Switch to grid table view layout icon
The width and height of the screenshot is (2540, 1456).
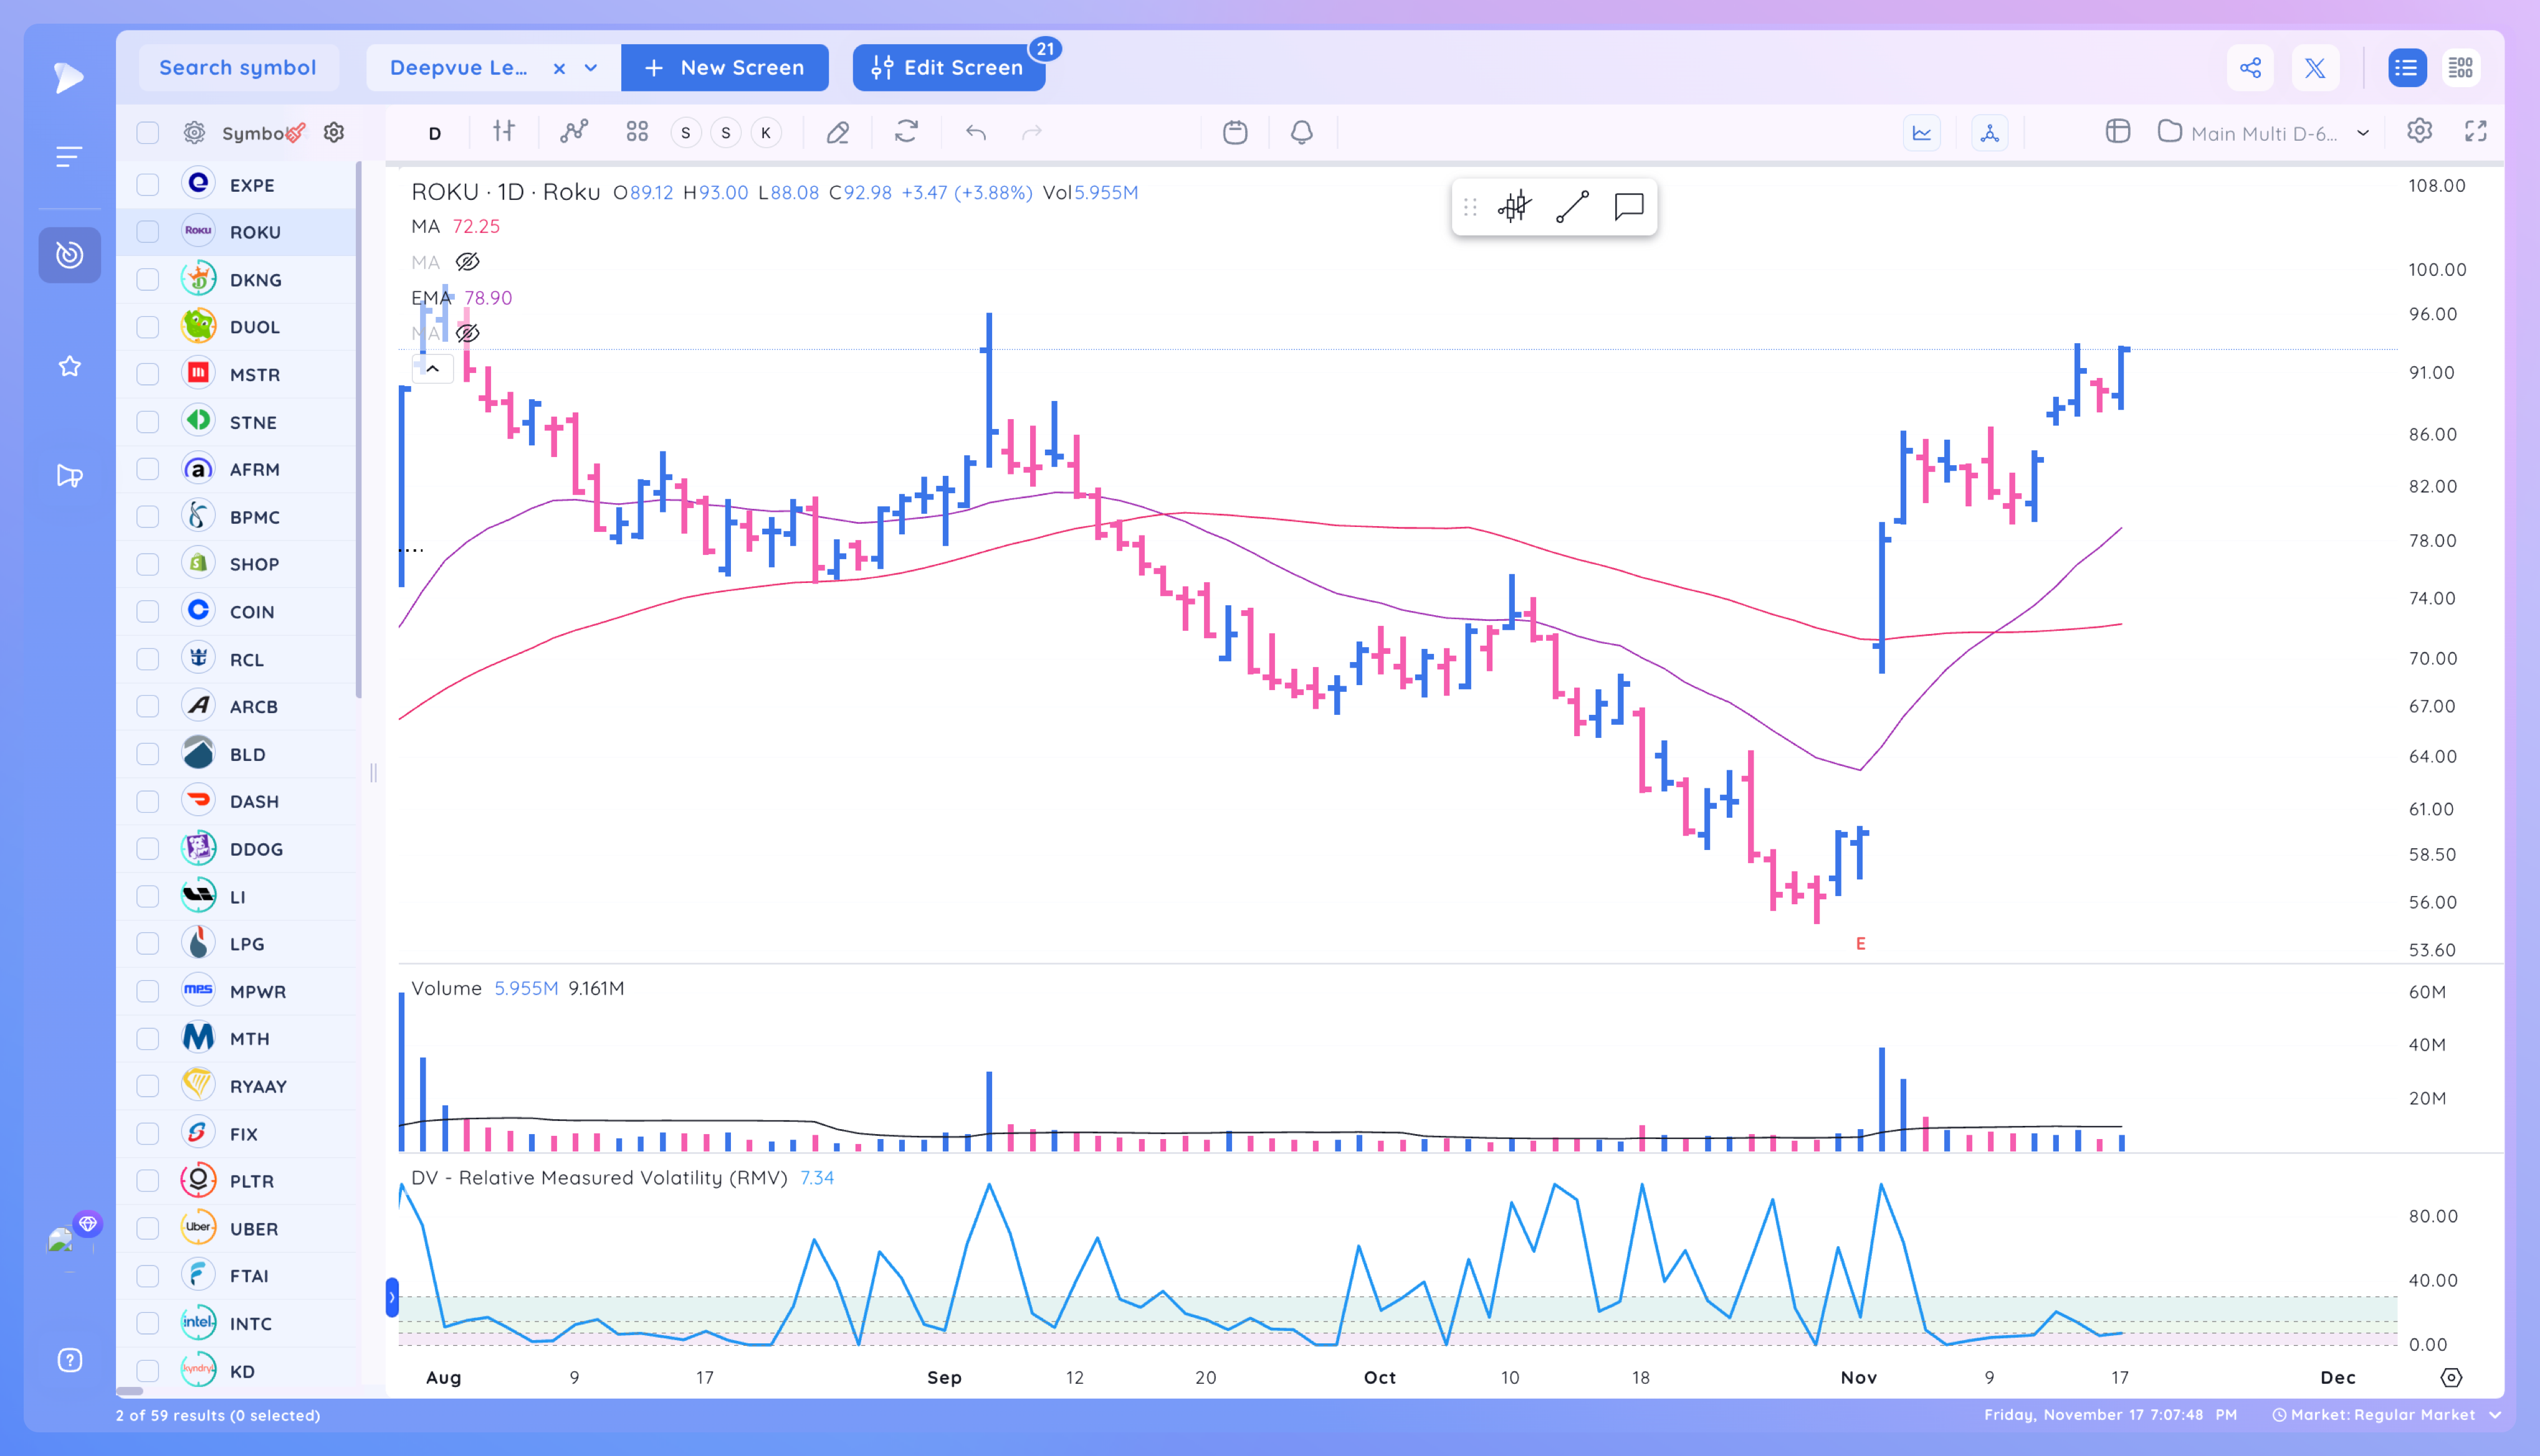[2460, 68]
